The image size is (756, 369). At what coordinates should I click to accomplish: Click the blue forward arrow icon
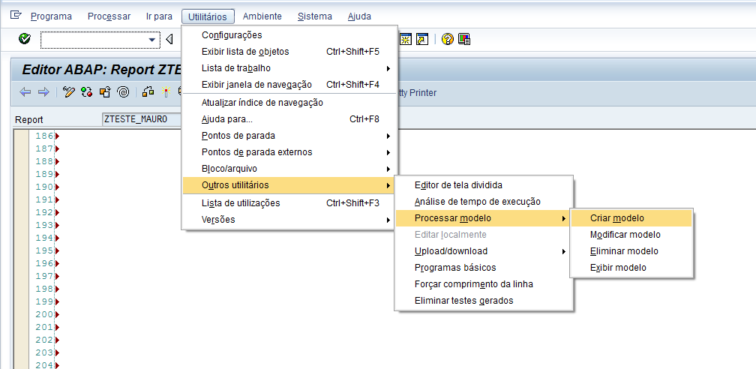point(43,92)
